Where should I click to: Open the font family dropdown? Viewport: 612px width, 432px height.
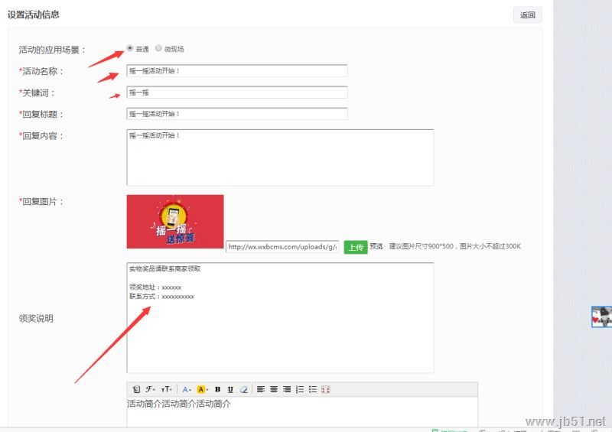[150, 389]
